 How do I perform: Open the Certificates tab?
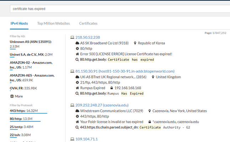pos(88,23)
